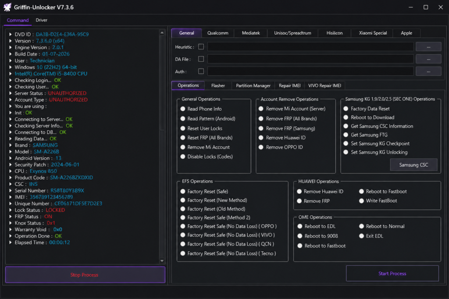Choose the Reboot to Download option
The width and height of the screenshot is (449, 299).
pyautogui.click(x=346, y=117)
